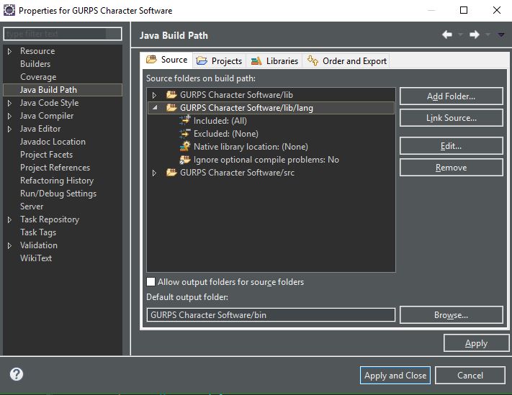Open the view menu triangle in header
This screenshot has height=395, width=512.
501,35
